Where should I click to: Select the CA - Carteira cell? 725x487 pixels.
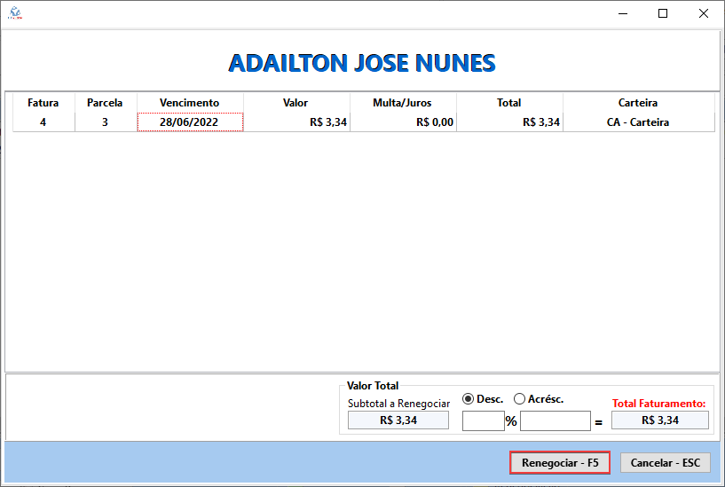point(638,122)
